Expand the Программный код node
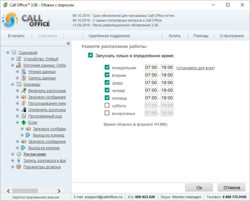 [17, 116]
